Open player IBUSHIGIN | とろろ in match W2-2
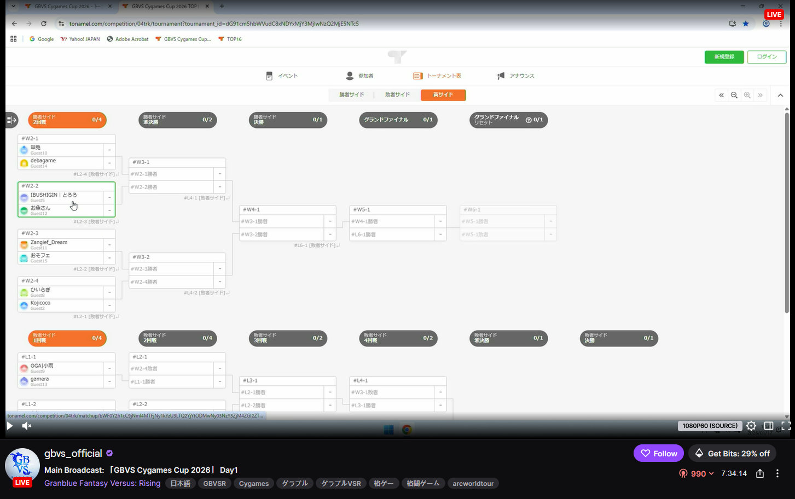Image resolution: width=795 pixels, height=499 pixels. click(61, 197)
